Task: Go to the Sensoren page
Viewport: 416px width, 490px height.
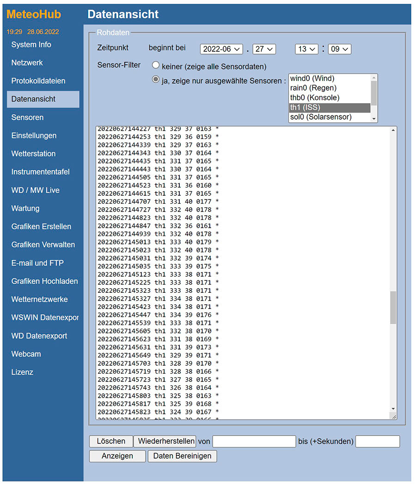Action: 27,117
